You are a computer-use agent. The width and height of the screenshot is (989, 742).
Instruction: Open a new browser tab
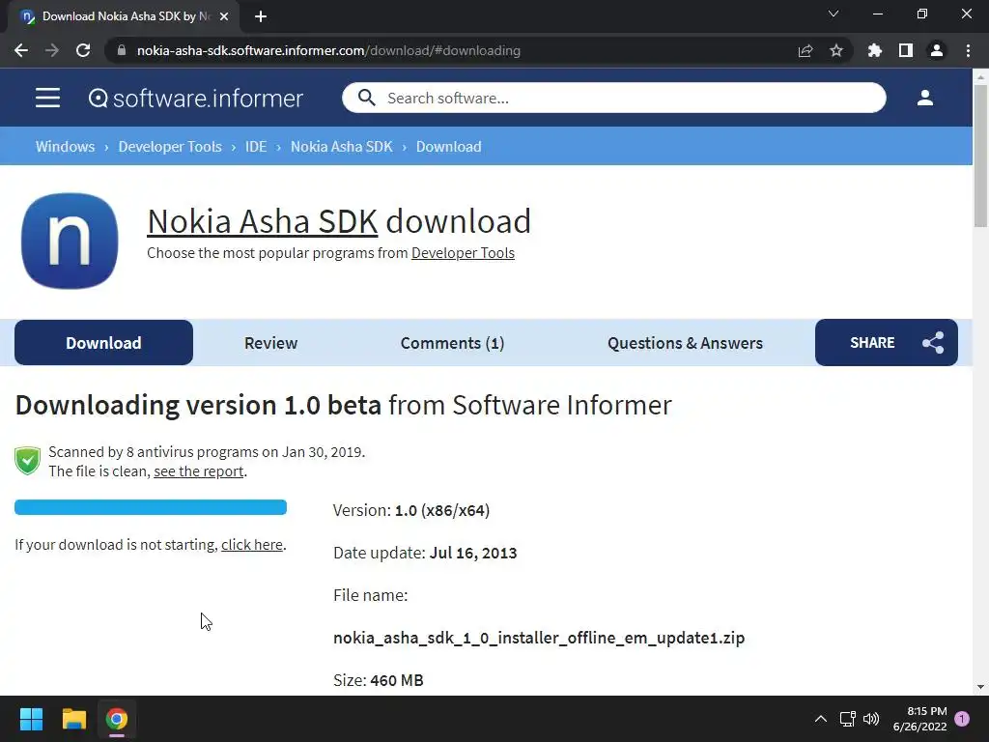261,16
